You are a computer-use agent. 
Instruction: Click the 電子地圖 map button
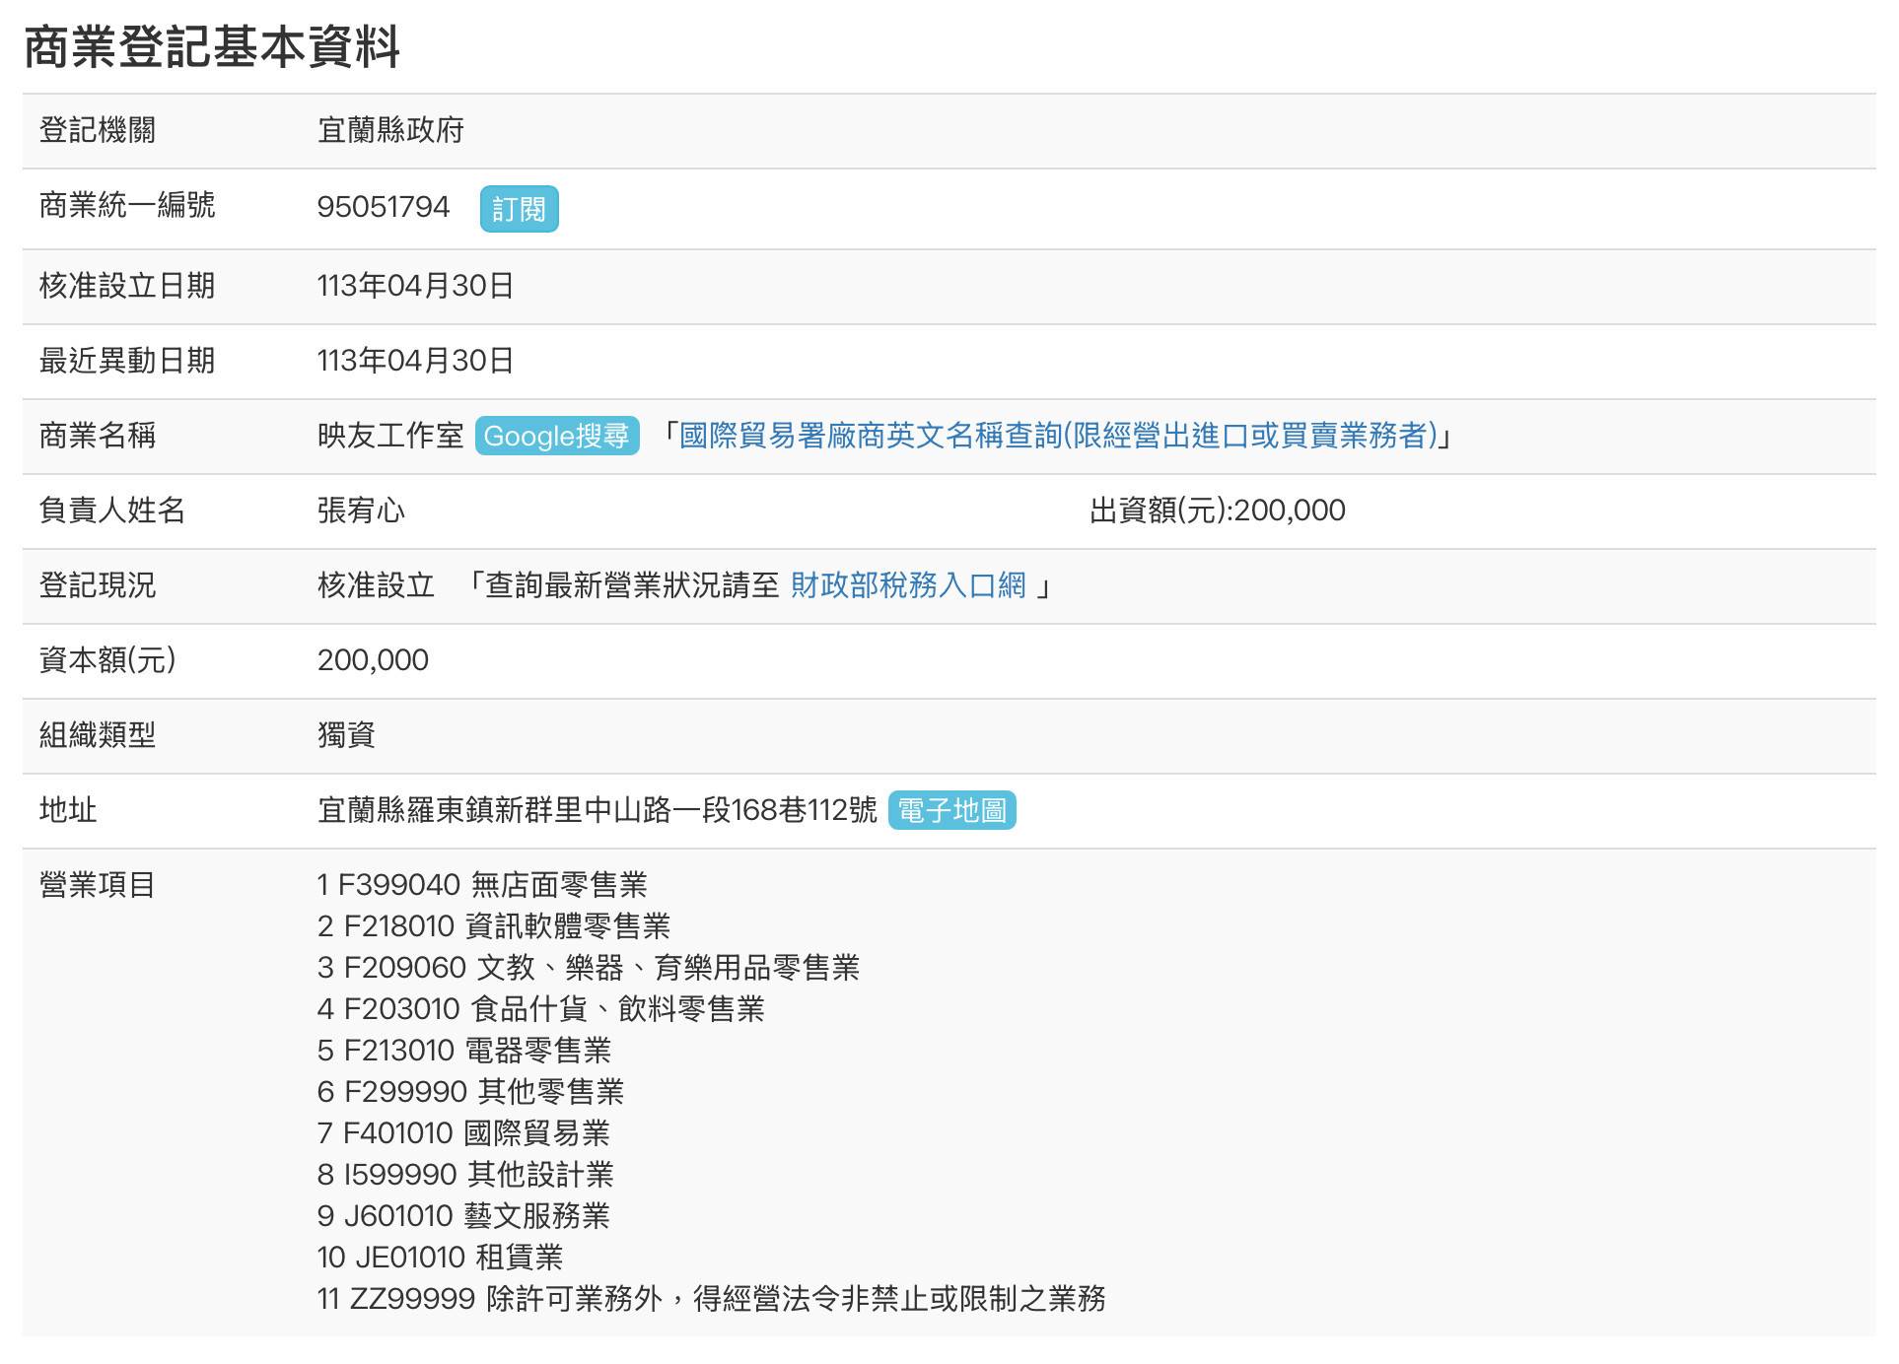point(951,810)
